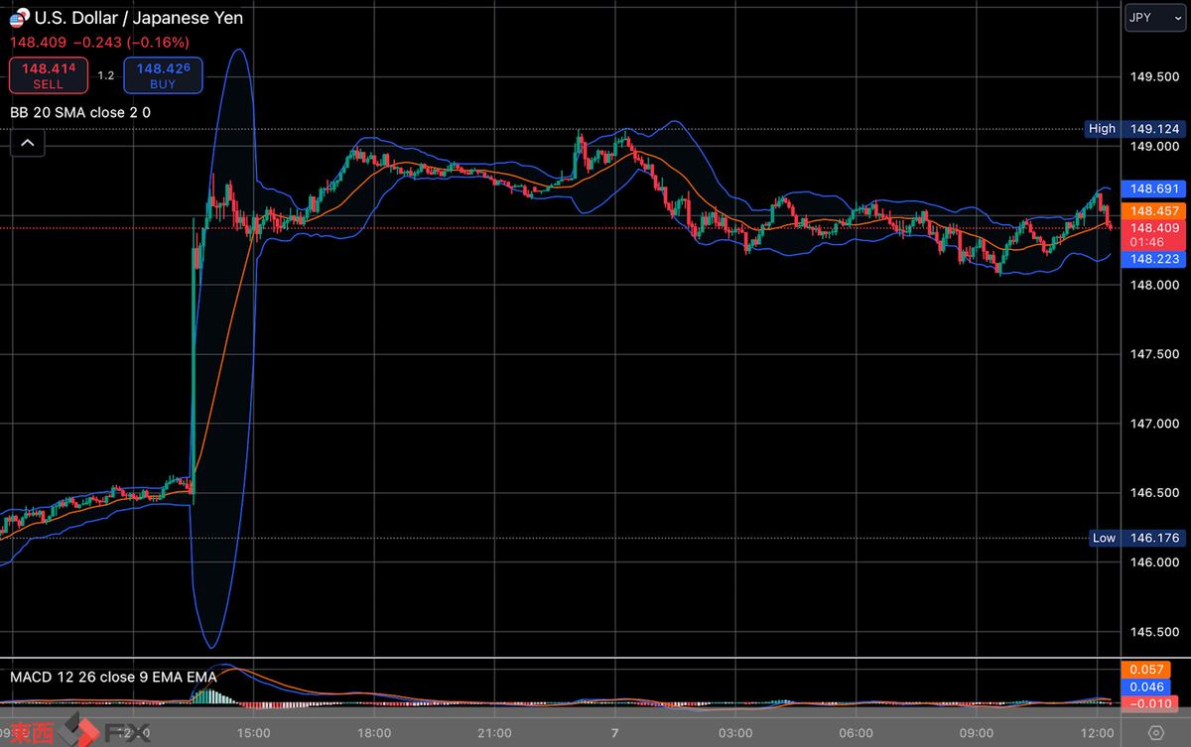This screenshot has height=747, width=1191.
Task: Click the 03:00 time axis label
Action: point(735,733)
